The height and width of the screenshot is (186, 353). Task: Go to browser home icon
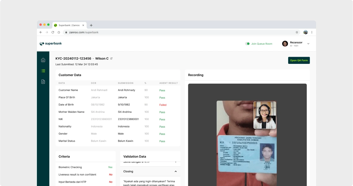tap(59, 32)
